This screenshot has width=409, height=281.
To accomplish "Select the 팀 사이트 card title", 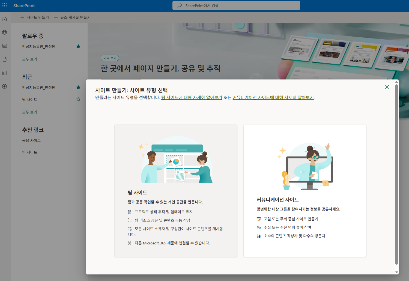I will click(x=138, y=193).
